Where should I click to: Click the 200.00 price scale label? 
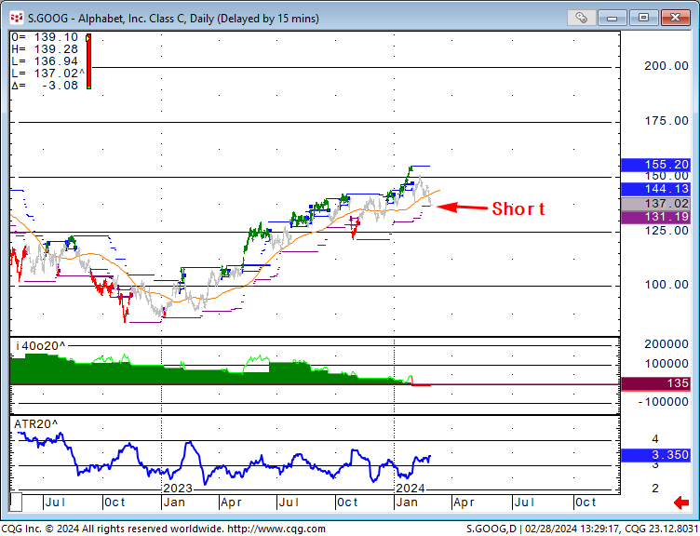pos(666,66)
